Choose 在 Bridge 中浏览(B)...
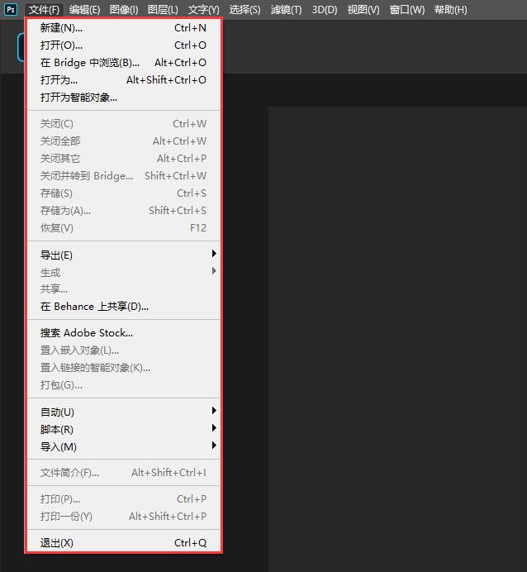This screenshot has width=527, height=572. coord(124,63)
